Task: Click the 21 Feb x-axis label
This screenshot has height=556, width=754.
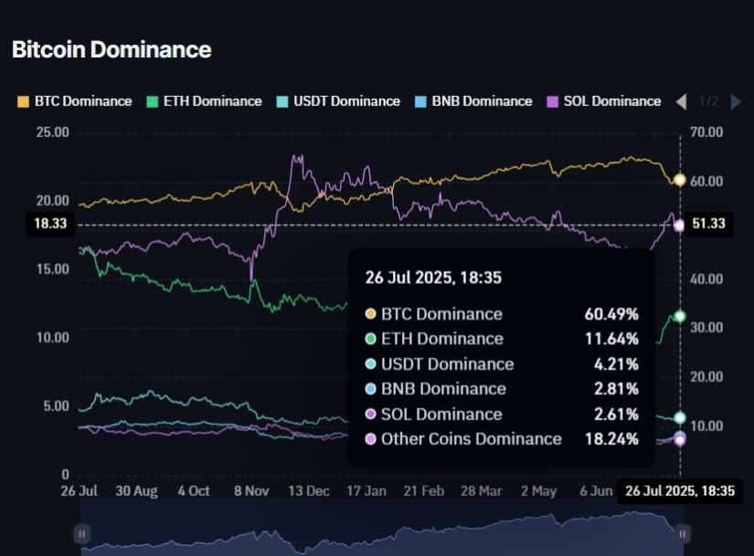Action: [424, 491]
